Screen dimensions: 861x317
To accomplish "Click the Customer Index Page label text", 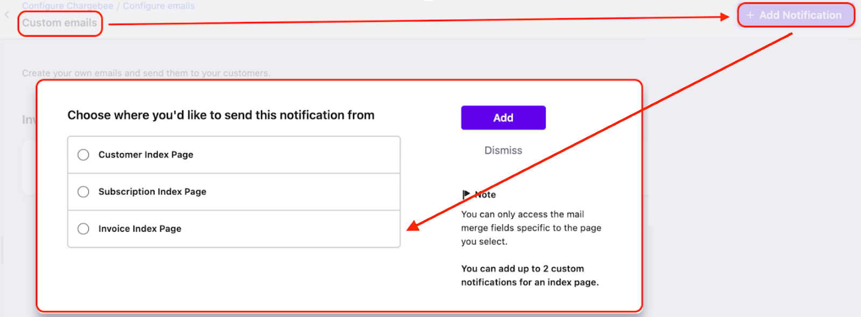I will (146, 155).
